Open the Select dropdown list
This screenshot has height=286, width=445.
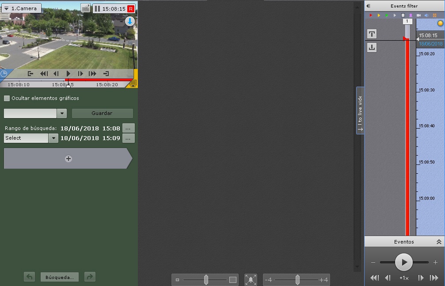(x=53, y=138)
